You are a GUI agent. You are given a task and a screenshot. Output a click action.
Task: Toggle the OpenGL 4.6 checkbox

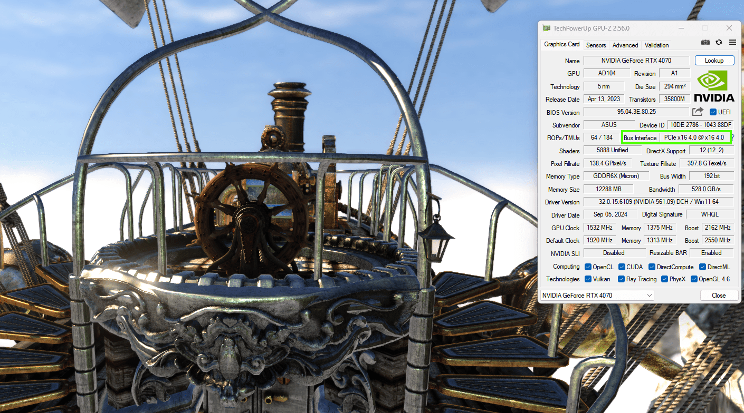point(694,279)
